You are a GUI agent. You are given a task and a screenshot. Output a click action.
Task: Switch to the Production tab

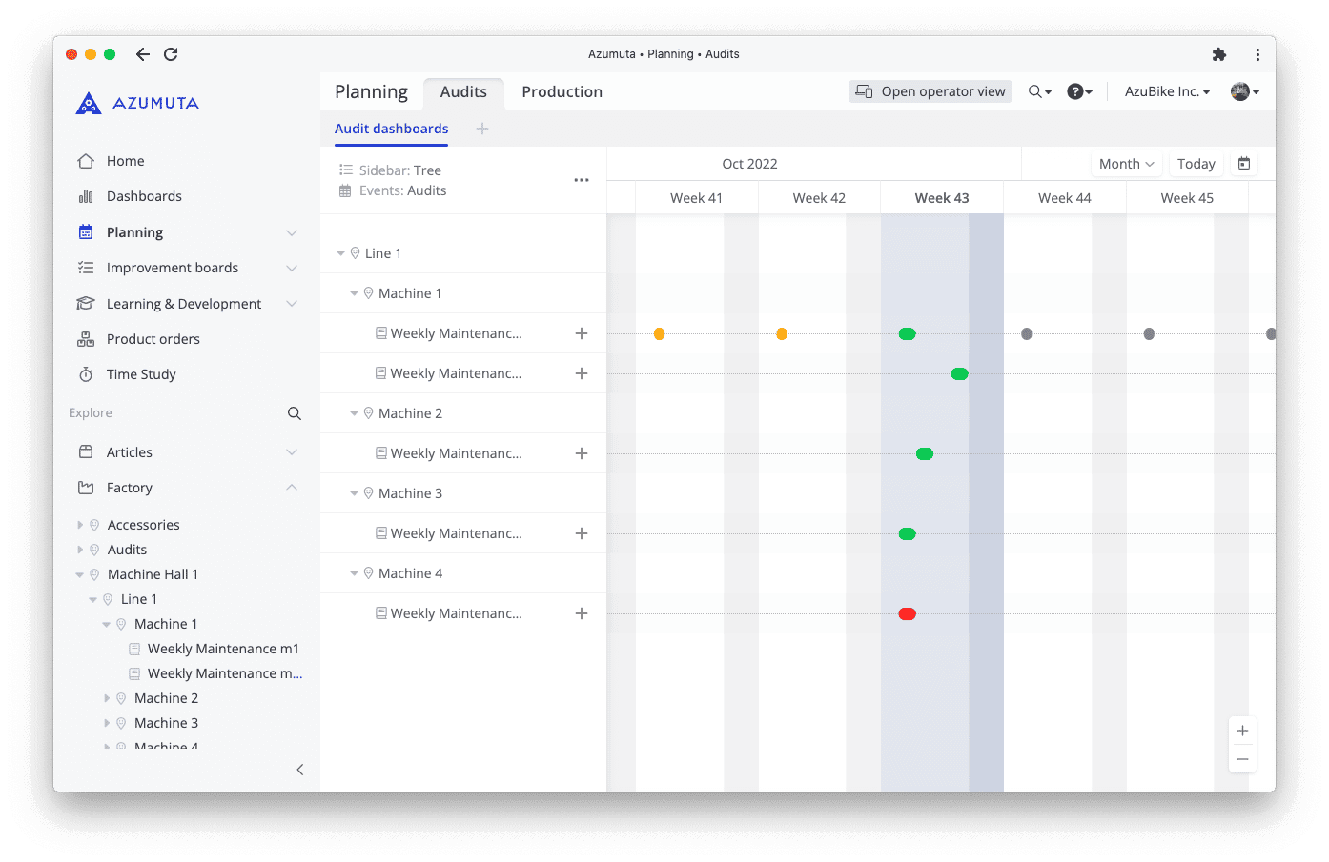click(562, 91)
